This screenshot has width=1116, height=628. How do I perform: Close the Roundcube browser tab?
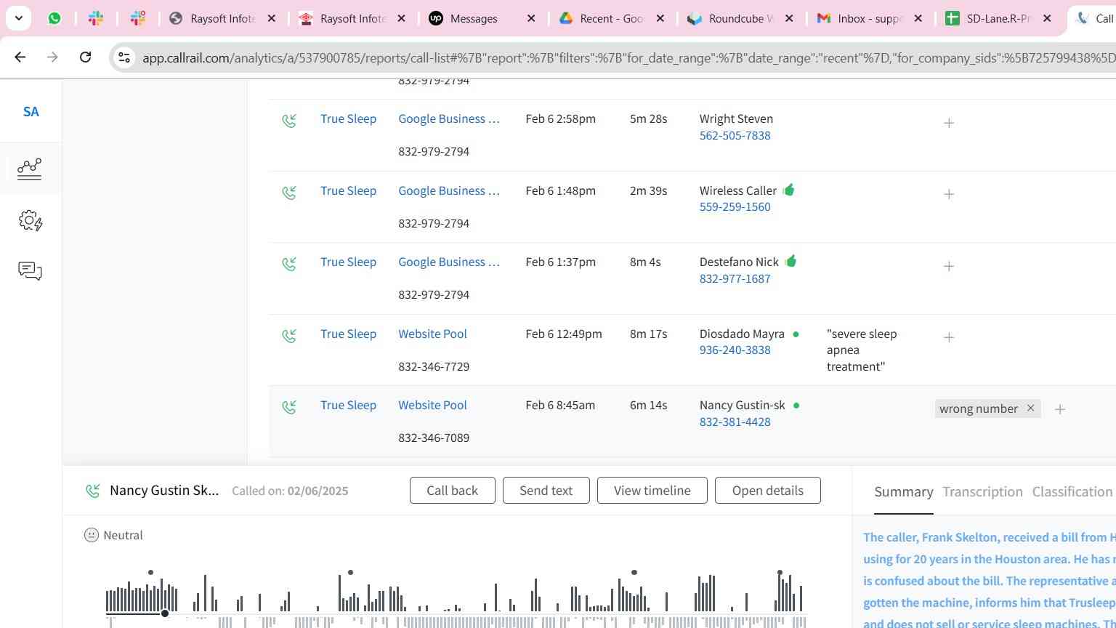(x=789, y=18)
